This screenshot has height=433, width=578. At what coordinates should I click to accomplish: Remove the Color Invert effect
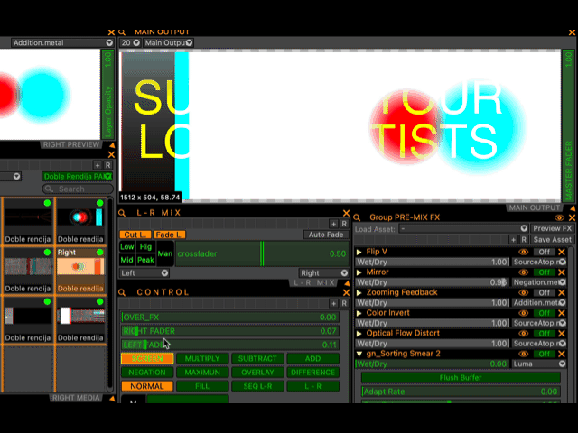pos(562,313)
